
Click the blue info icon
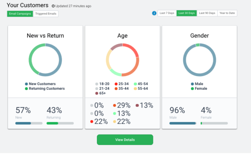point(154,13)
